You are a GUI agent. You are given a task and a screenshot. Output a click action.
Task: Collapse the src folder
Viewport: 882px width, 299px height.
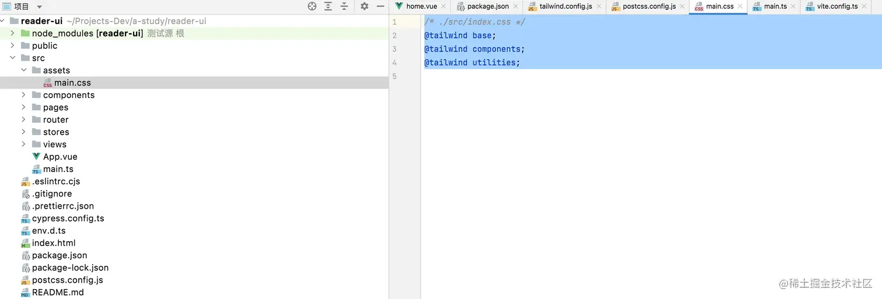12,58
